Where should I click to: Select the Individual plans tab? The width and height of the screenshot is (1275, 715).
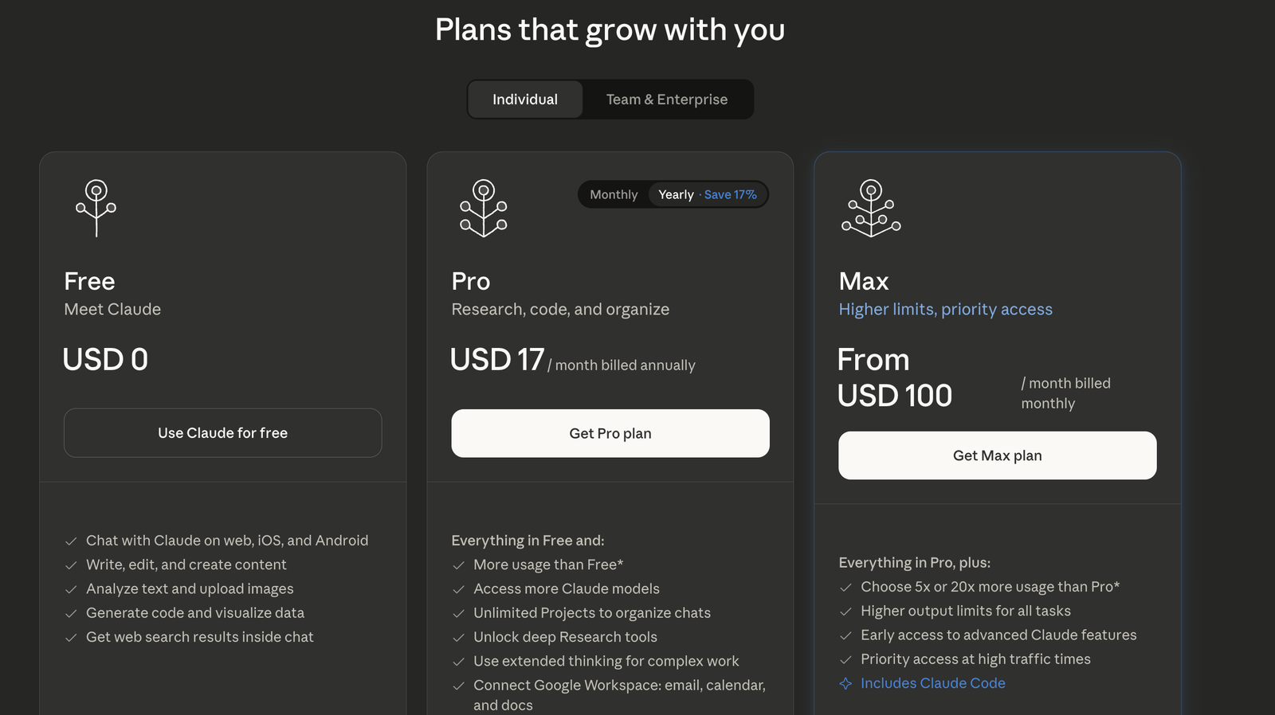click(x=525, y=100)
